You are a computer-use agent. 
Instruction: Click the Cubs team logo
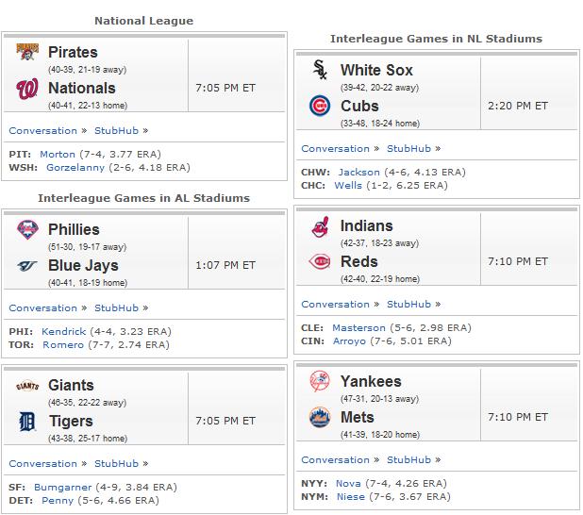tap(320, 106)
